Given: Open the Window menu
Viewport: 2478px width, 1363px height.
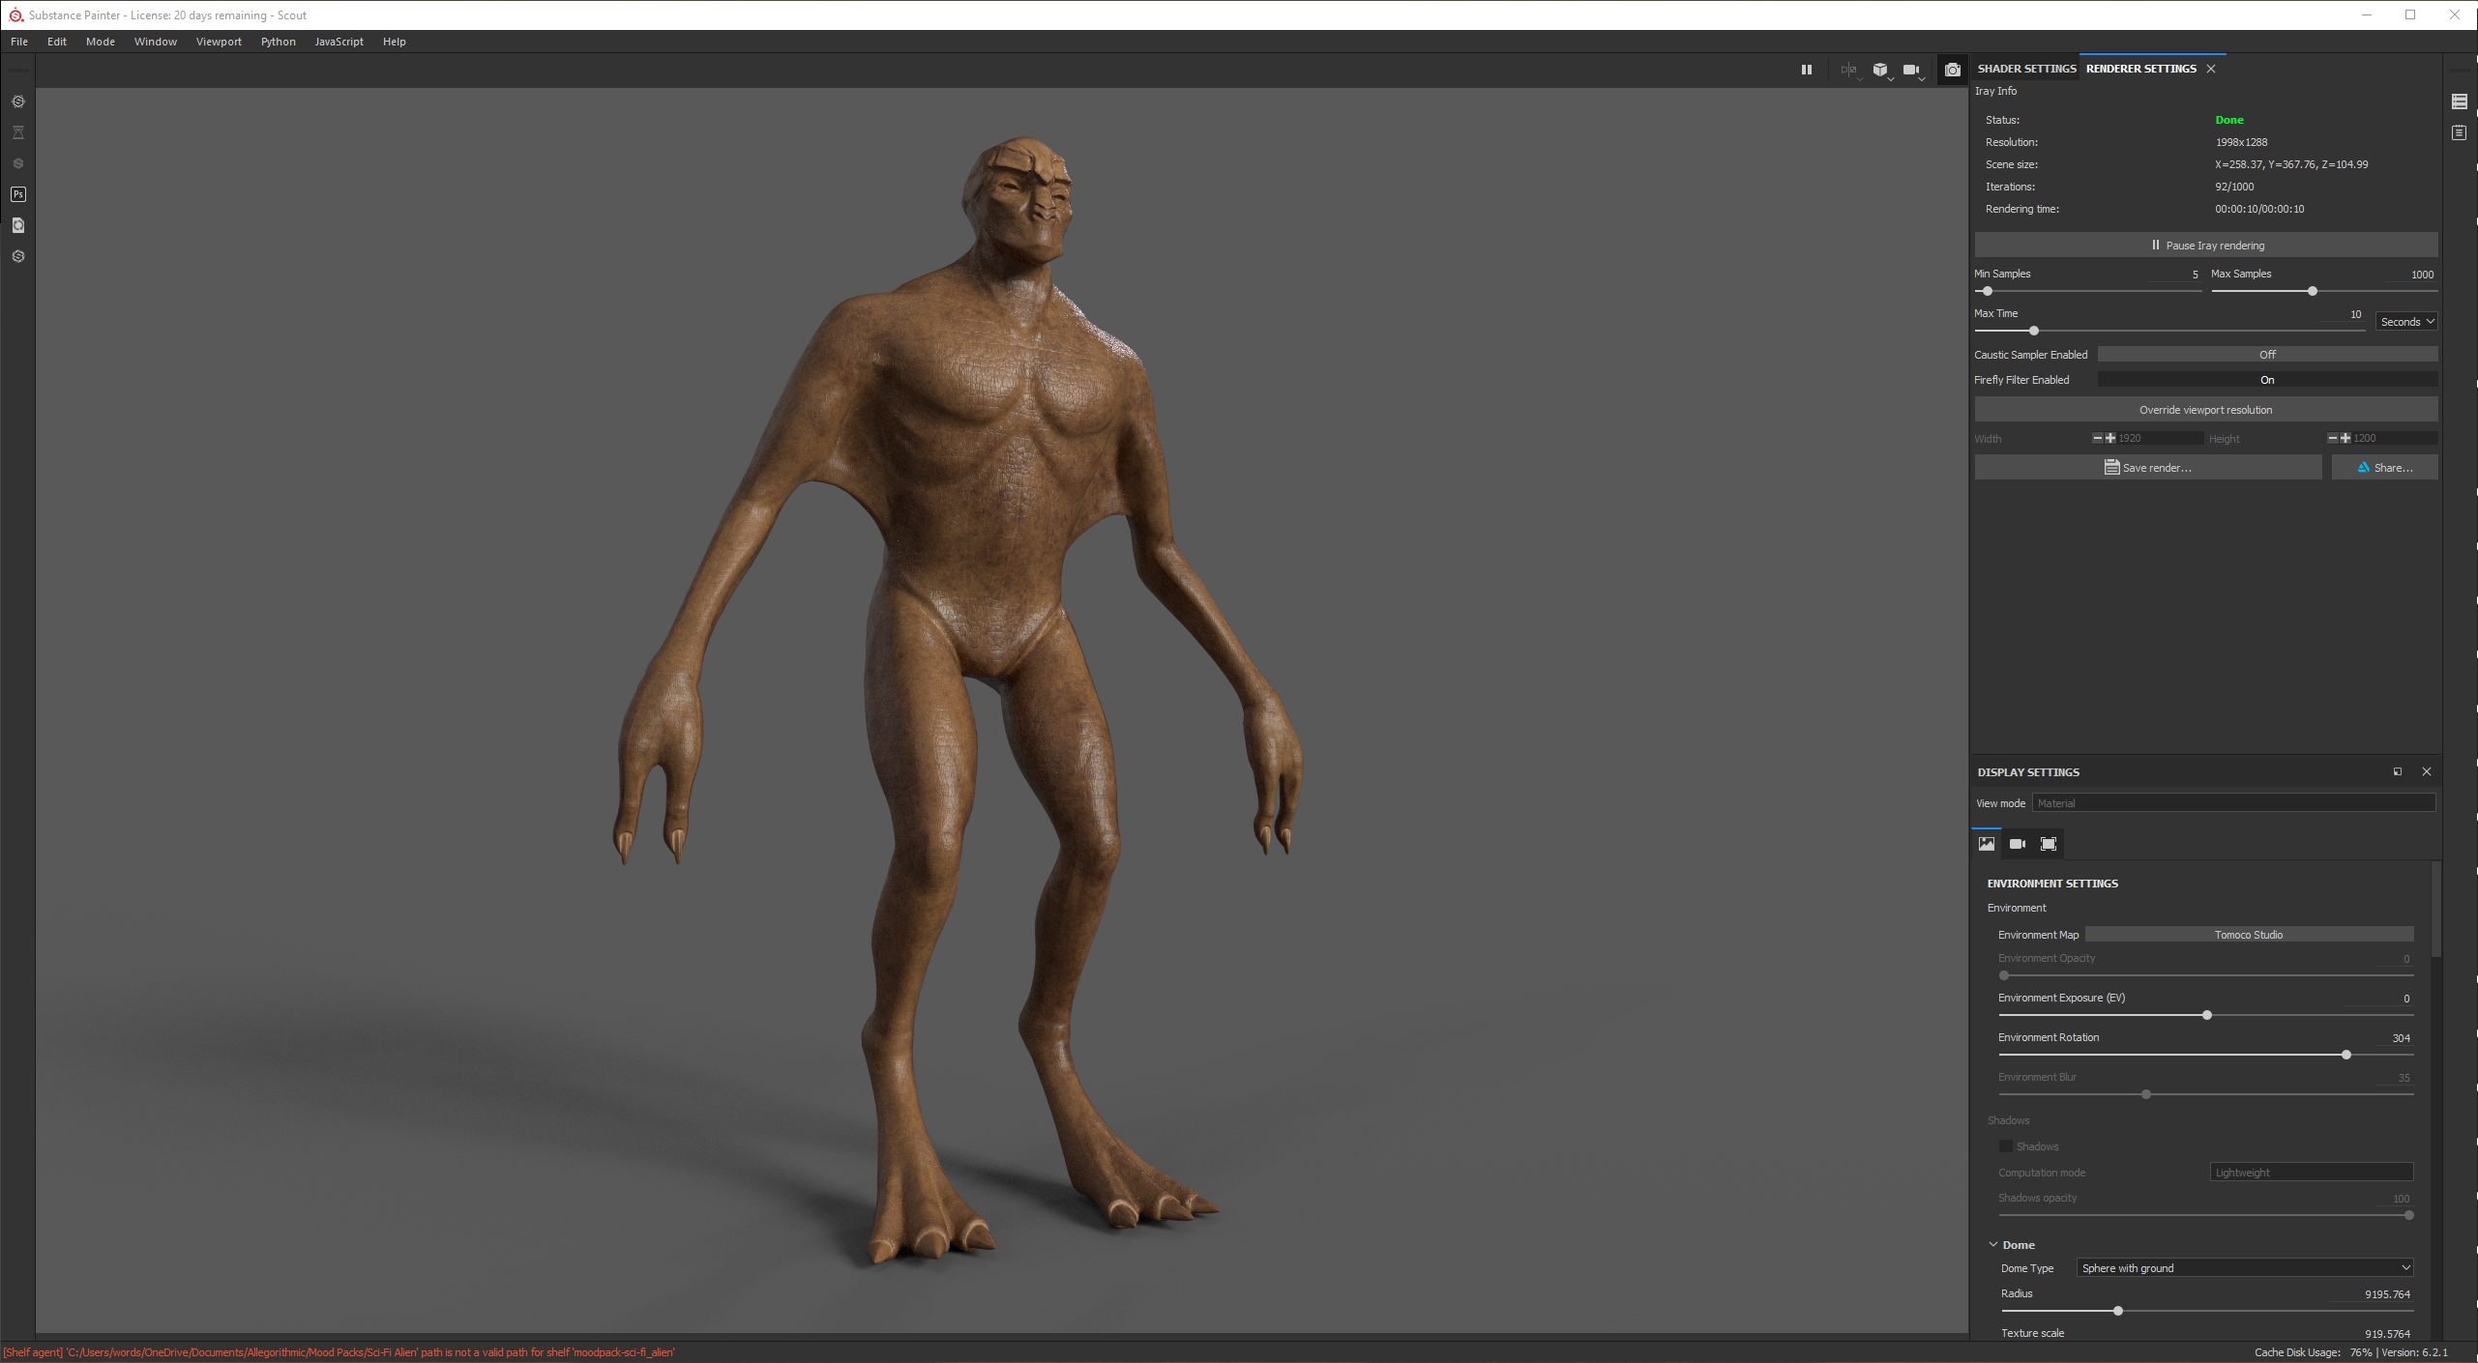Looking at the screenshot, I should [156, 42].
